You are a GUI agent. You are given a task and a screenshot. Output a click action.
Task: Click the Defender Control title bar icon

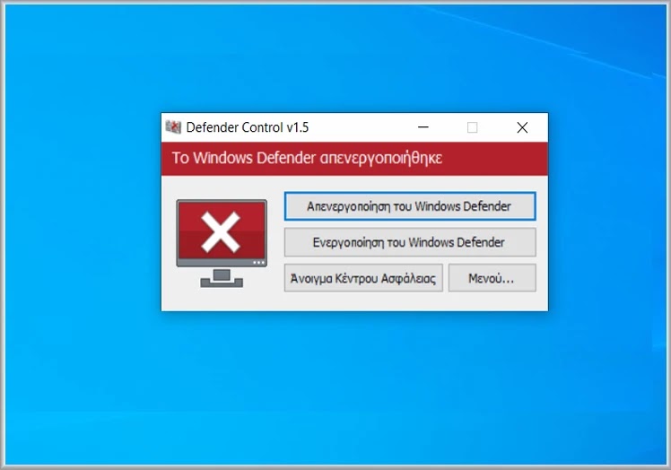pos(173,127)
